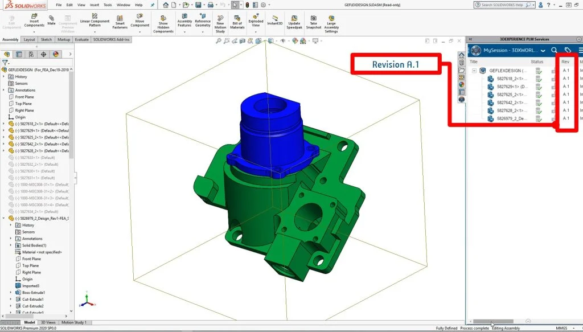Click tag icon in MySession panel

coord(568,50)
